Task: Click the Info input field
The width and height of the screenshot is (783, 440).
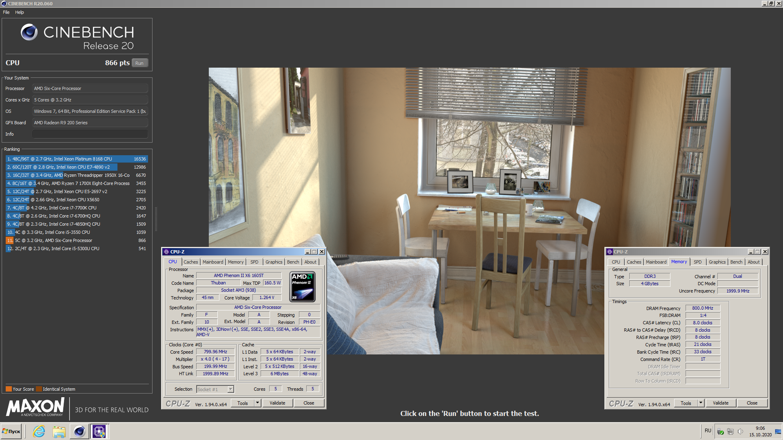Action: pyautogui.click(x=90, y=134)
